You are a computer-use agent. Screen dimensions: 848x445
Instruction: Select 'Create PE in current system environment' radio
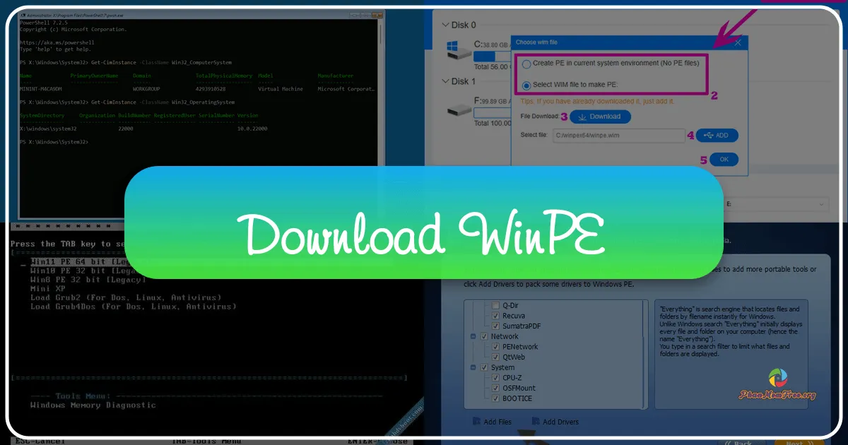coord(526,64)
